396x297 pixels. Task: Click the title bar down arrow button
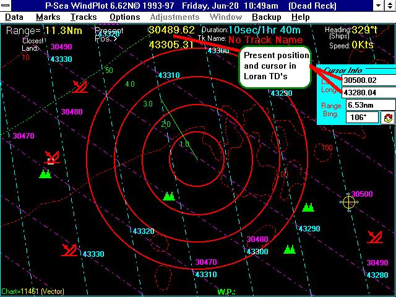tap(378, 6)
